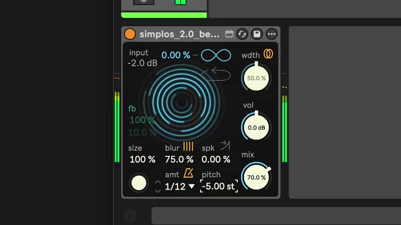Open the device options three-dots menu
401x225 pixels.
click(x=272, y=34)
